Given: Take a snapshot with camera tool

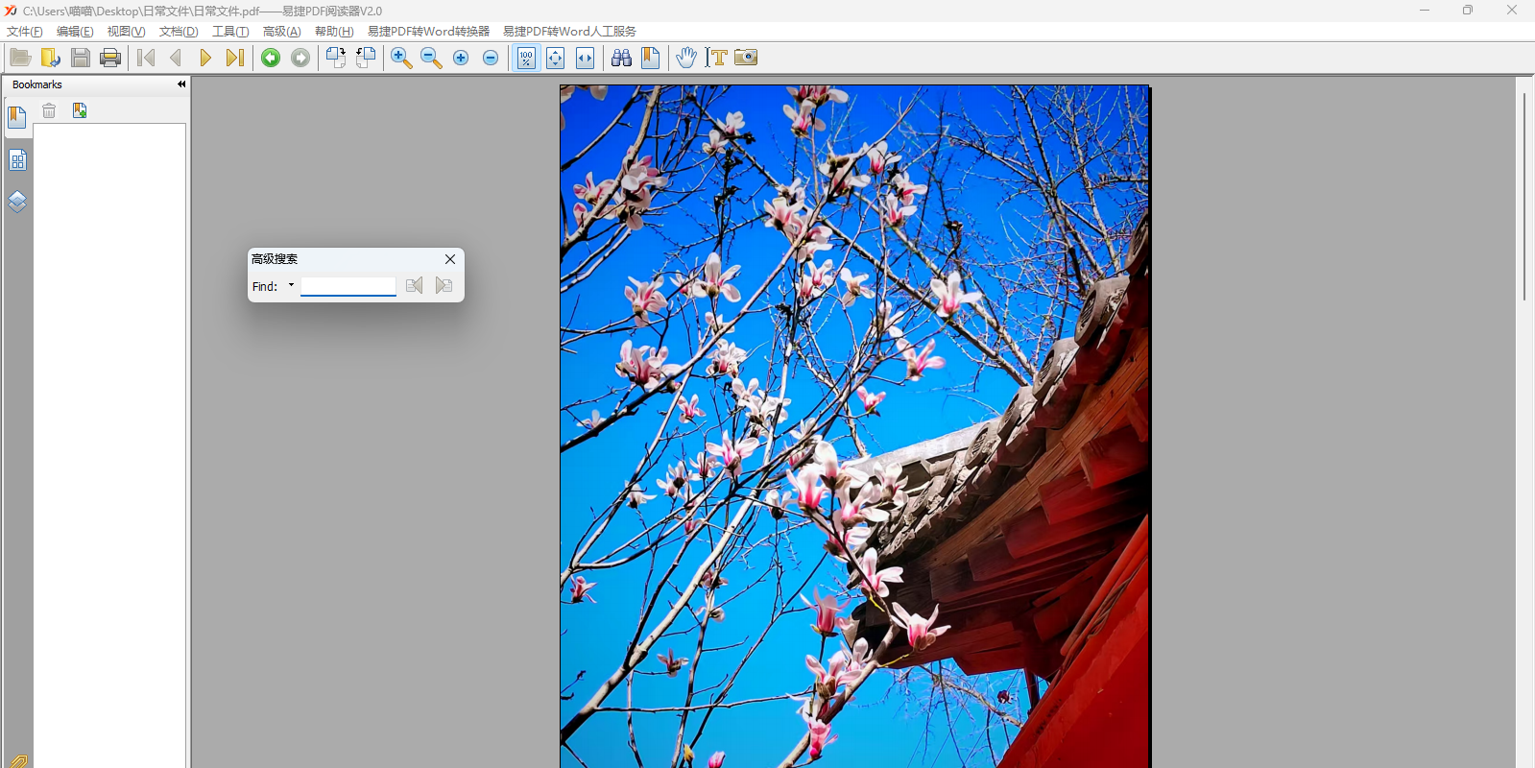Looking at the screenshot, I should pos(746,58).
